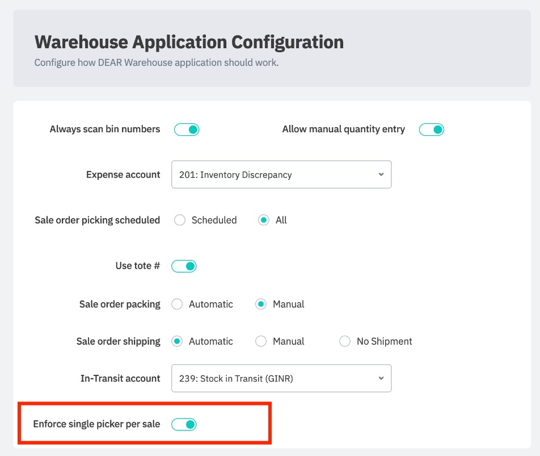
Task: Select Scheduled for sale order picking
Action: coord(180,220)
